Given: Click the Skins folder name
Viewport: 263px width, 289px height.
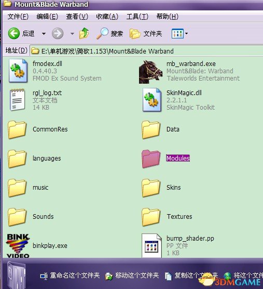Looking at the screenshot, I should (173, 188).
